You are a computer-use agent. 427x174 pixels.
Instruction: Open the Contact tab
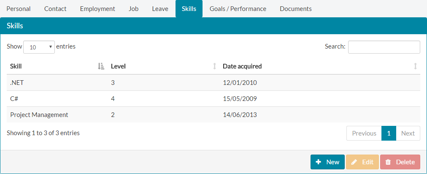[x=55, y=8]
